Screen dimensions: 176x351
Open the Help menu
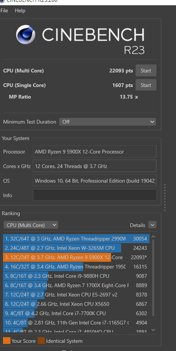tap(20, 10)
